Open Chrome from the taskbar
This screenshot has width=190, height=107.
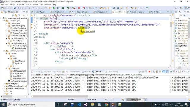[x=106, y=104]
